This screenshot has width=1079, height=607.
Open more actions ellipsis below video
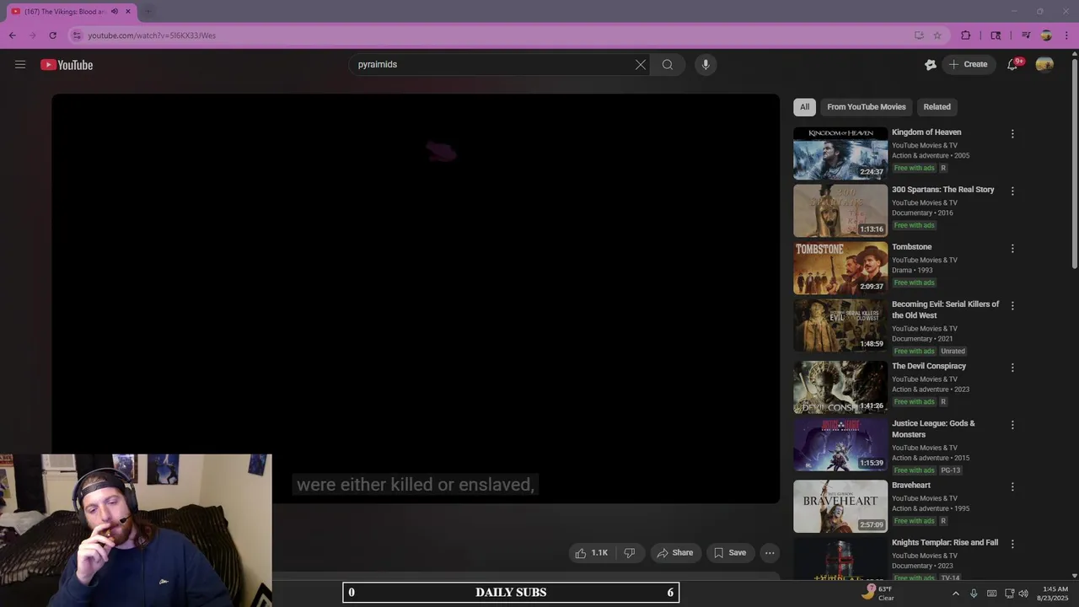tap(770, 553)
